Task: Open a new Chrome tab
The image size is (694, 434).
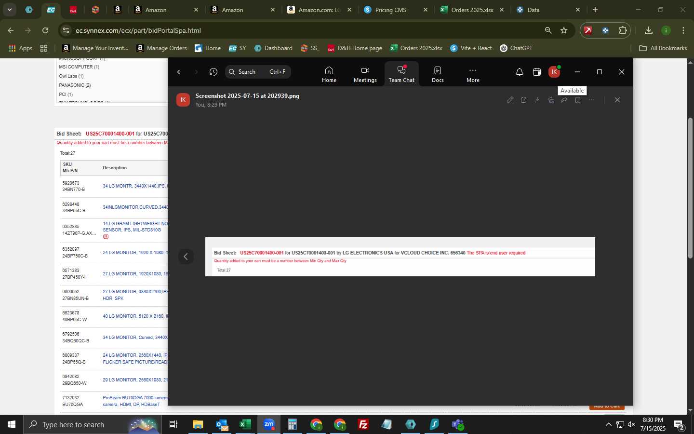Action: click(595, 10)
